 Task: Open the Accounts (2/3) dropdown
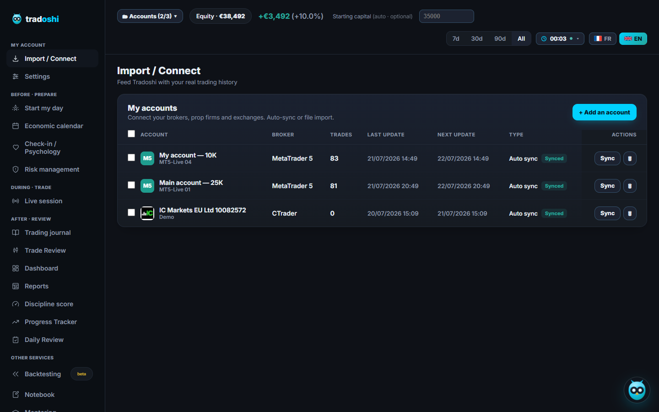150,16
